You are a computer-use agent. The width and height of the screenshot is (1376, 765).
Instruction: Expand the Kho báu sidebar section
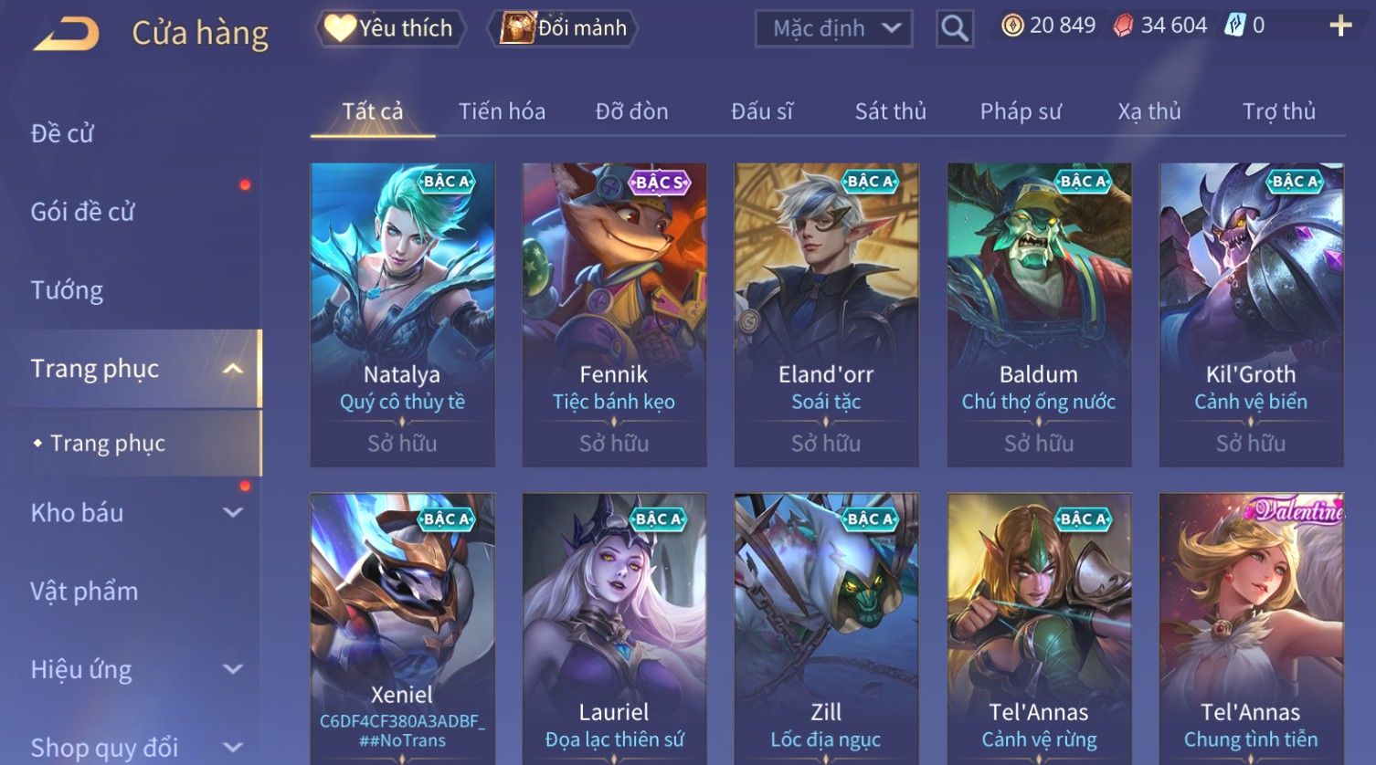(233, 513)
